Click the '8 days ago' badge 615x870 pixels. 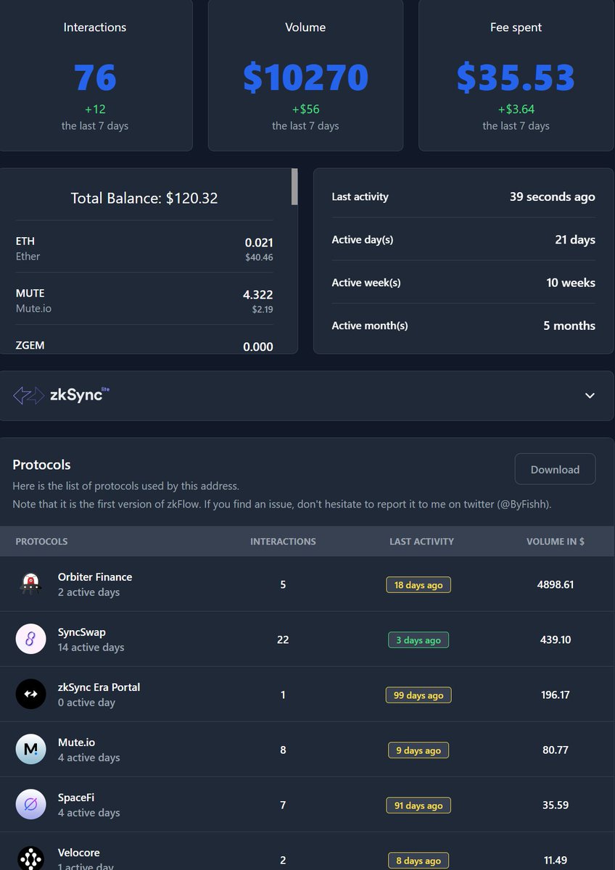(418, 860)
